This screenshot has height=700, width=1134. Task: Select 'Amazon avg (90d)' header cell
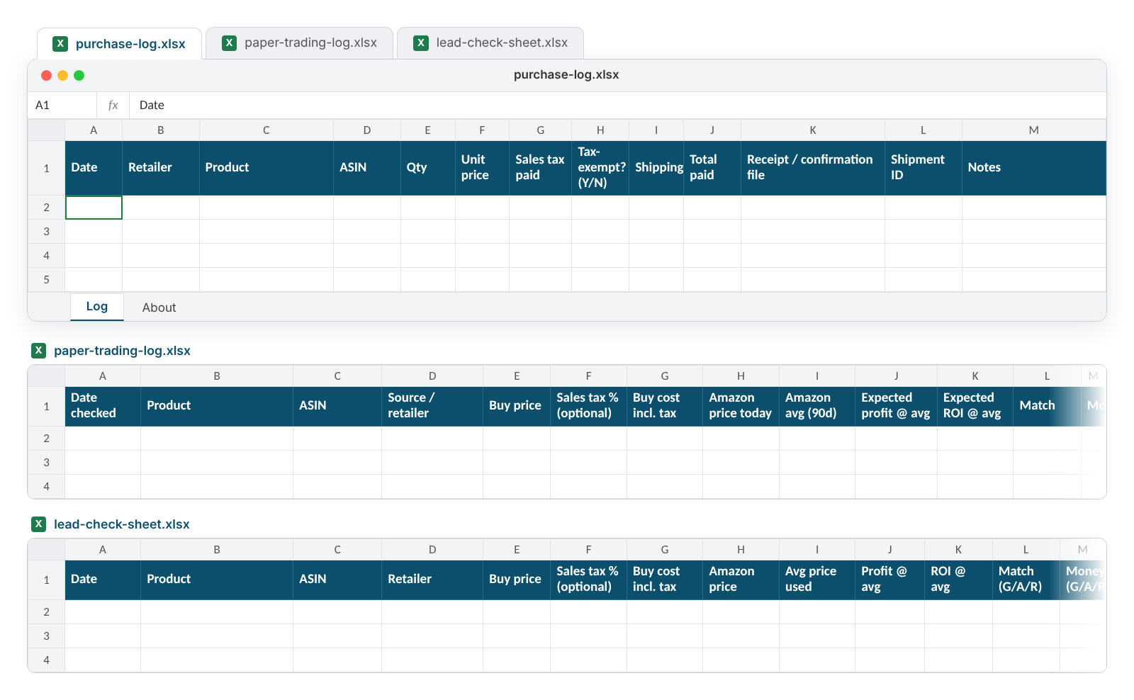[x=817, y=406]
